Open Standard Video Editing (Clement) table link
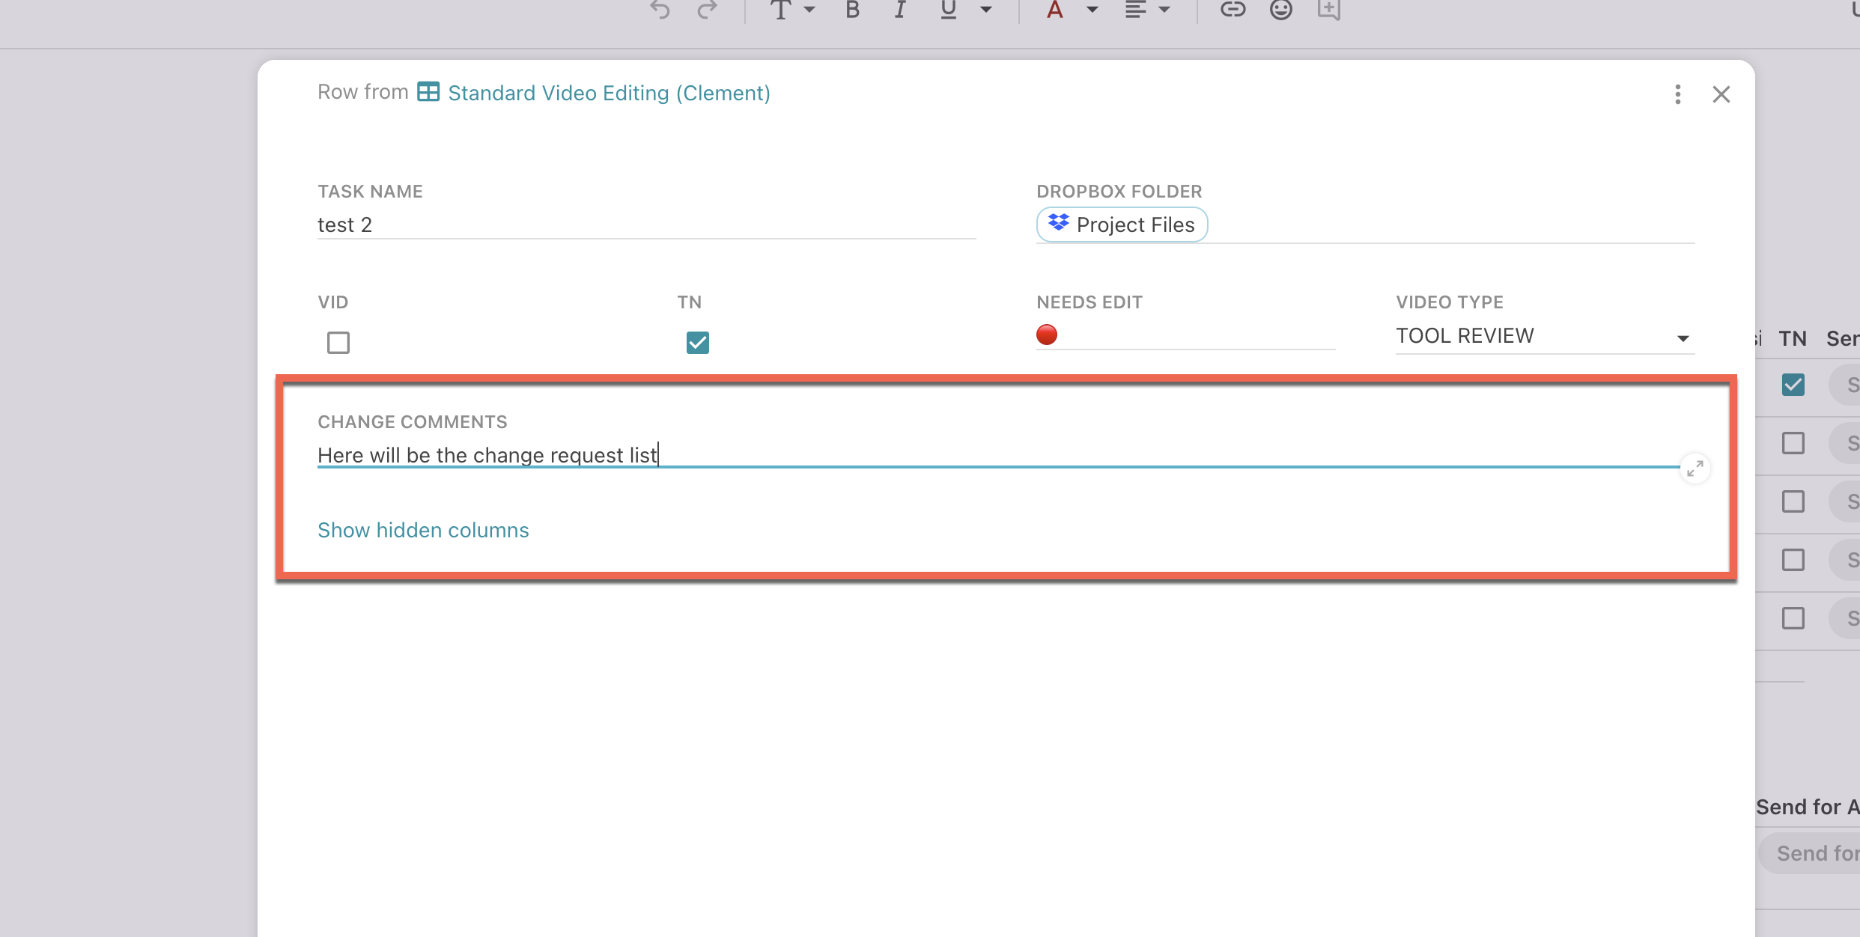 [x=608, y=93]
